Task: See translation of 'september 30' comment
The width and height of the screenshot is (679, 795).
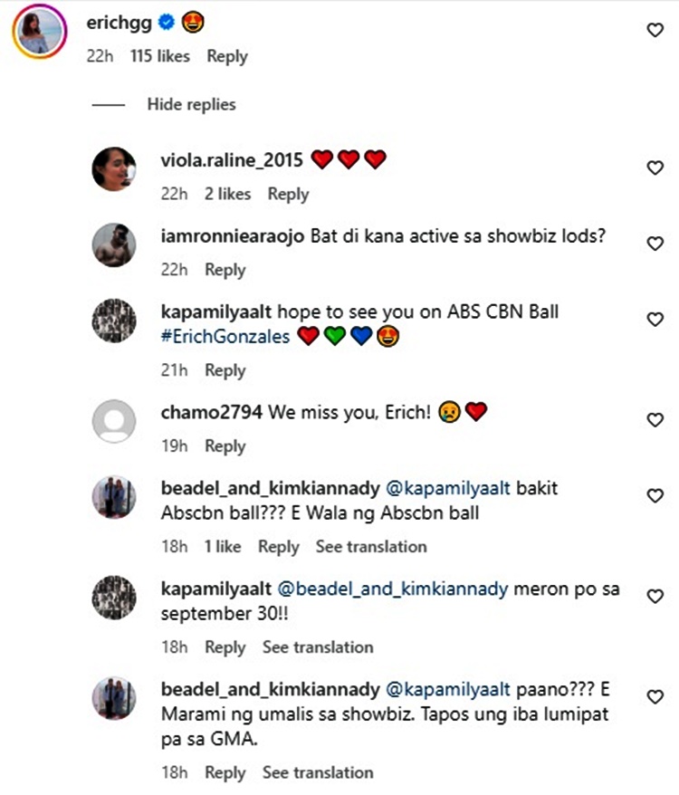Action: (x=318, y=647)
